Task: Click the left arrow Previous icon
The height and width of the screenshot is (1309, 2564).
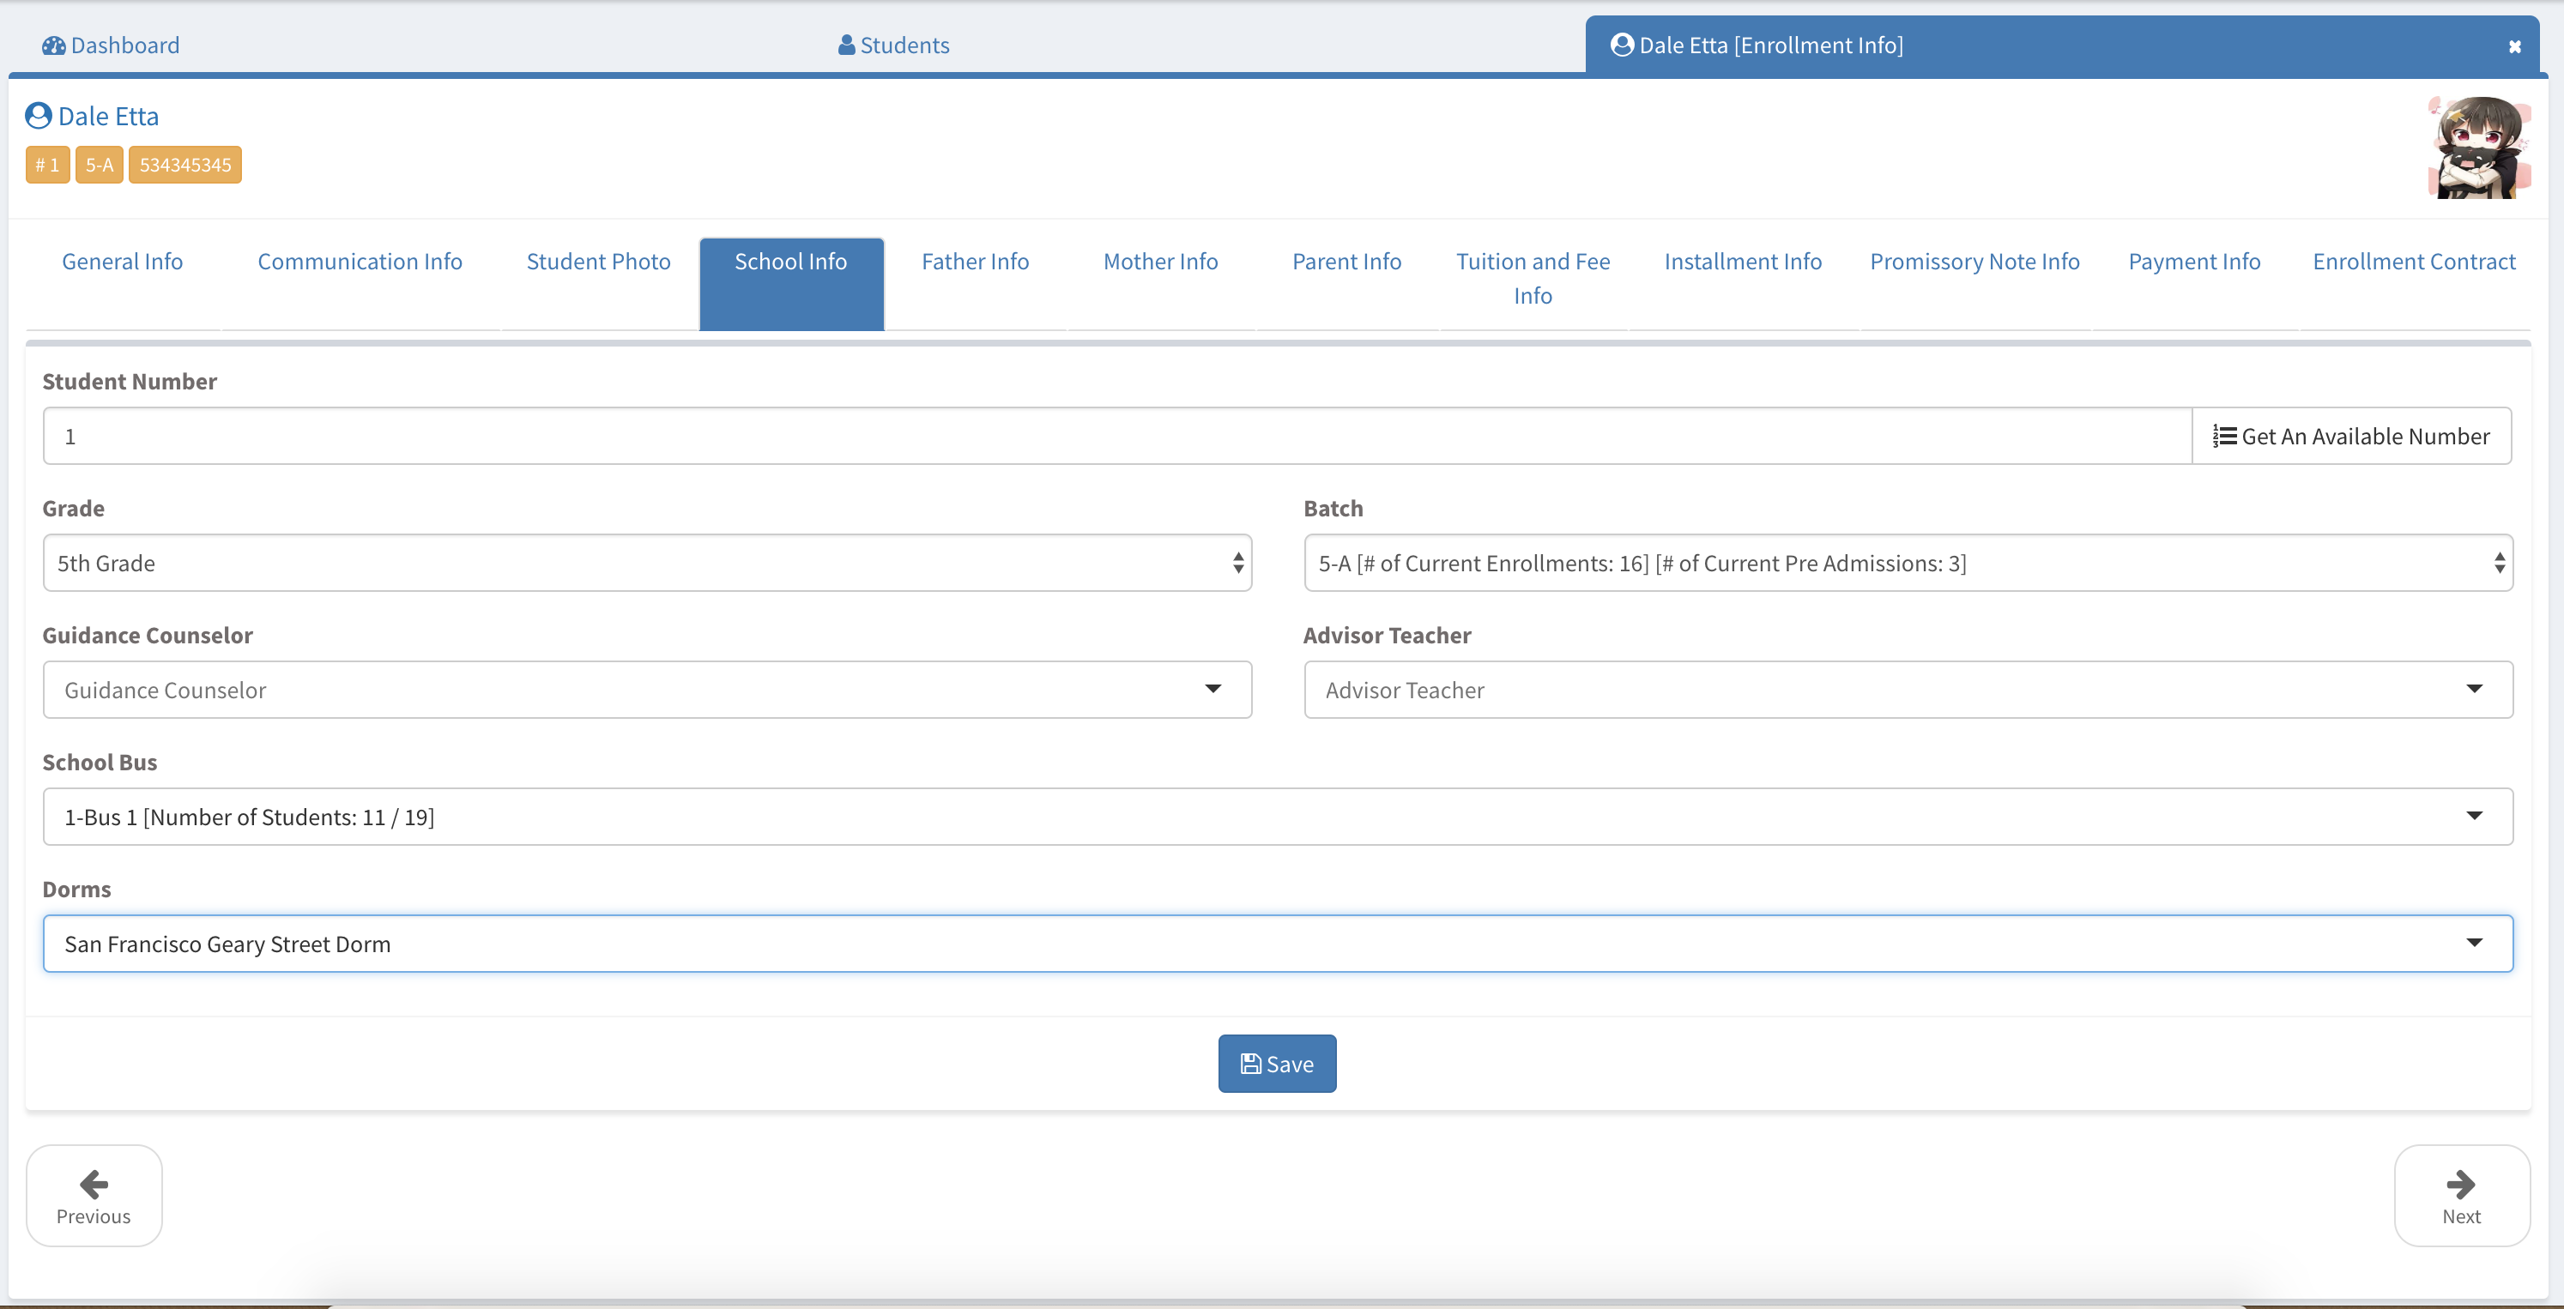Action: pyautogui.click(x=94, y=1184)
